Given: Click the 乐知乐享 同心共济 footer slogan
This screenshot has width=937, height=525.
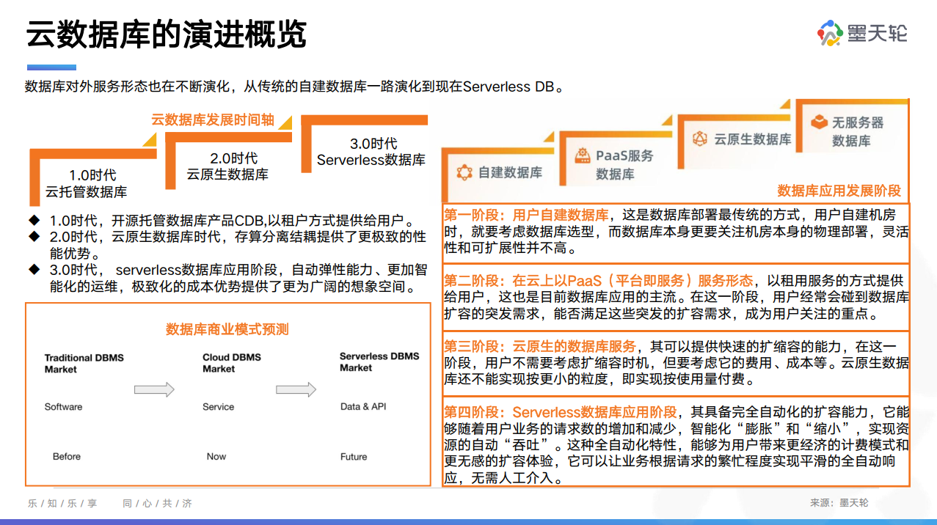Looking at the screenshot, I should 110,503.
